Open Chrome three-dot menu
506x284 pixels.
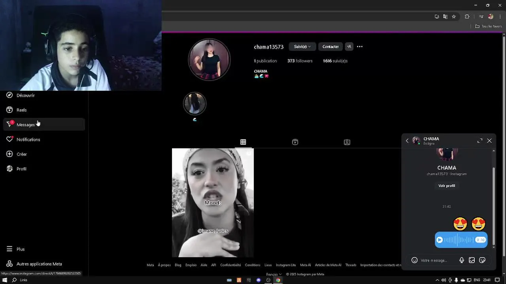coord(500,17)
